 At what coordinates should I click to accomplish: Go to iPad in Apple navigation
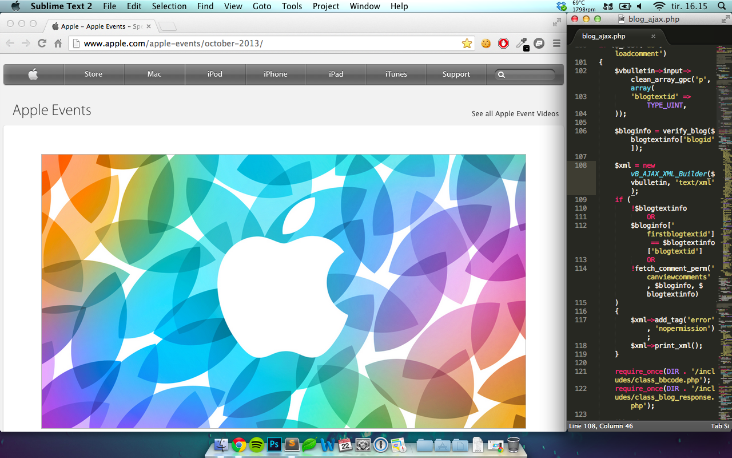point(336,74)
